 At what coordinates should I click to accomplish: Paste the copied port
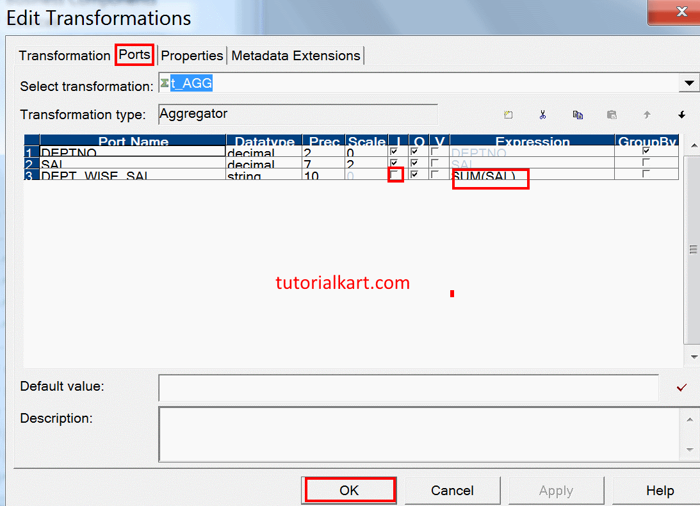pos(612,115)
